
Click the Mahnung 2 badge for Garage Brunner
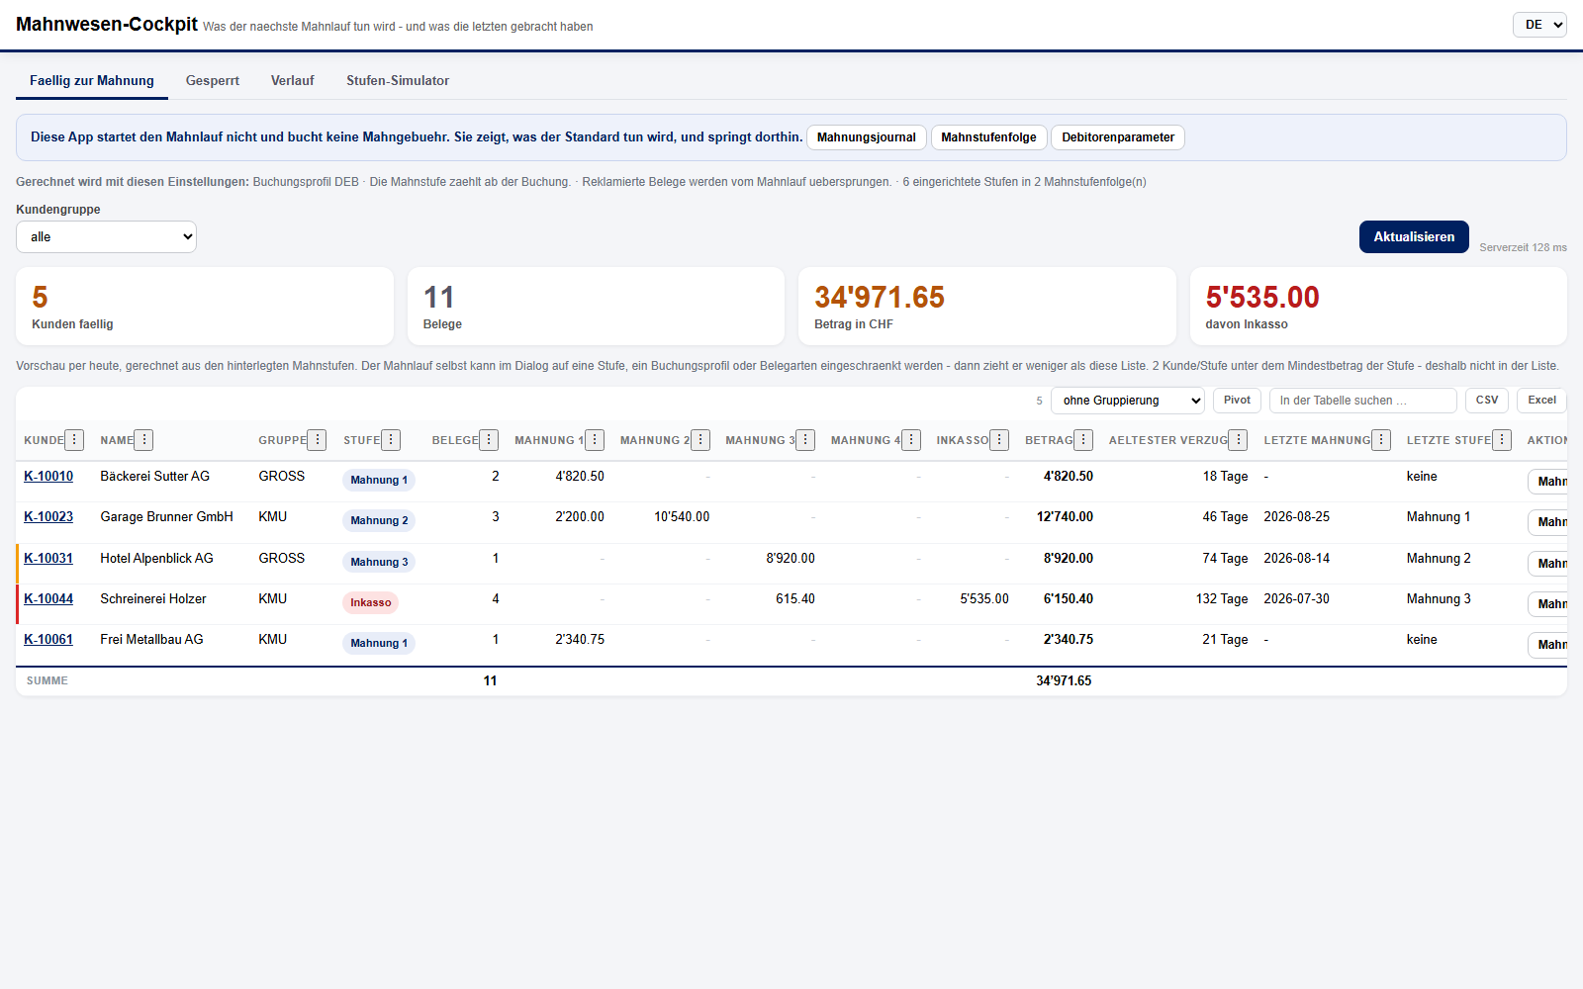click(379, 520)
